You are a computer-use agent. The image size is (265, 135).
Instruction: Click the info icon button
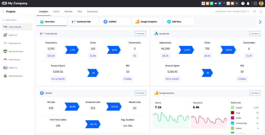click(x=261, y=11)
